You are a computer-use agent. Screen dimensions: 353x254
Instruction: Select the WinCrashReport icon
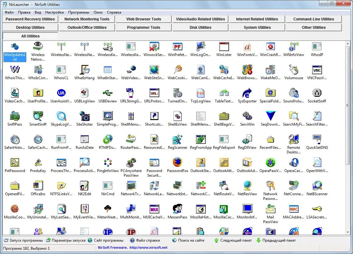pos(270,46)
